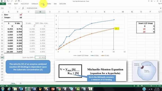Click the zoom in plus button
Viewport: 162px width, 91px height.
156,86
